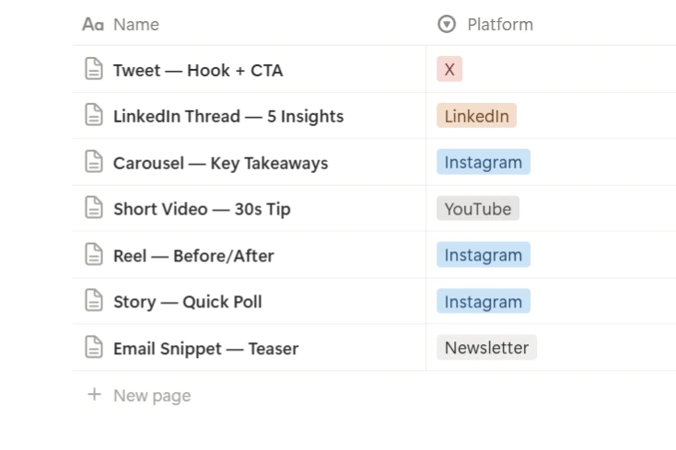Click the page icon beside Story — Quick Poll
This screenshot has height=450, width=676.
(x=93, y=301)
